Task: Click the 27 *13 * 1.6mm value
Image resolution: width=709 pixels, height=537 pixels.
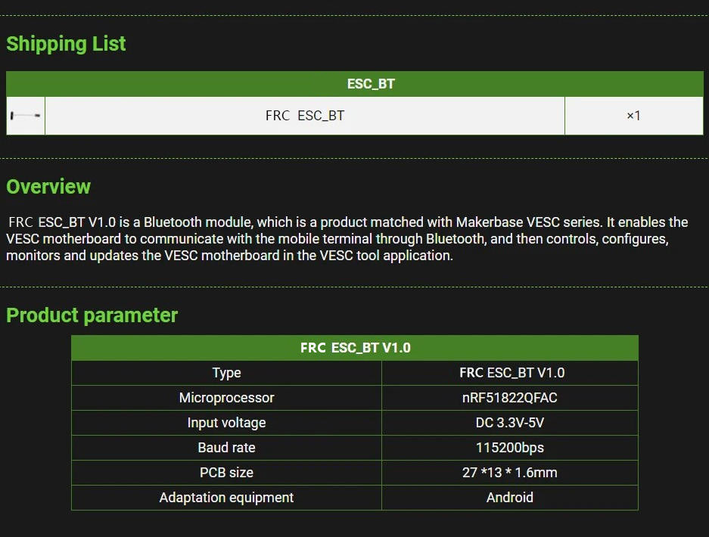Action: pyautogui.click(x=510, y=473)
